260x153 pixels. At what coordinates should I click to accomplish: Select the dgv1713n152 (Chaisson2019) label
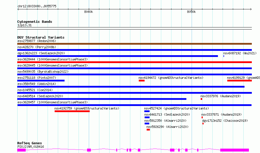pos(225,121)
